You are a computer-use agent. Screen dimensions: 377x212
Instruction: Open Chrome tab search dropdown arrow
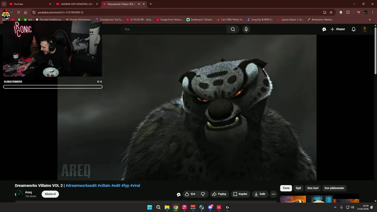coord(4,4)
